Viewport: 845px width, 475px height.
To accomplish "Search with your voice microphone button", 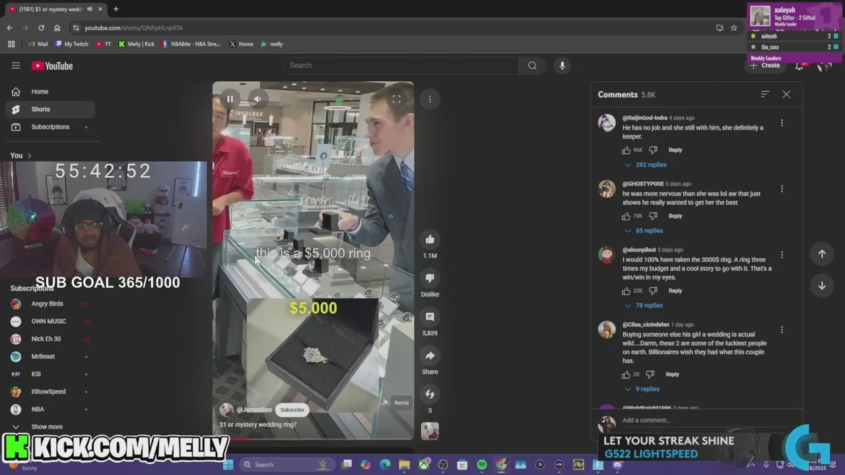I will [562, 65].
